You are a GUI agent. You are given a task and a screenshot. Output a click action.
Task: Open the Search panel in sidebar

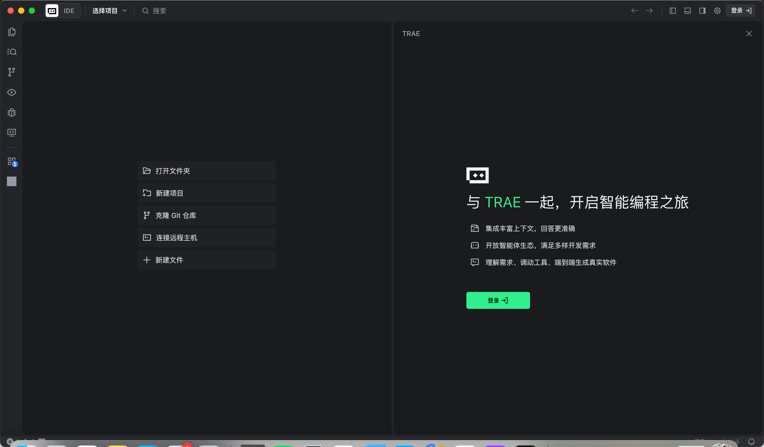(11, 52)
